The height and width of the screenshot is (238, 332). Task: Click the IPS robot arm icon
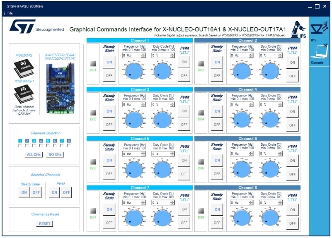[297, 29]
